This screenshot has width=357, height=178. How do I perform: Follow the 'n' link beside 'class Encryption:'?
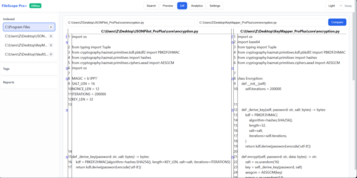click(x=232, y=79)
